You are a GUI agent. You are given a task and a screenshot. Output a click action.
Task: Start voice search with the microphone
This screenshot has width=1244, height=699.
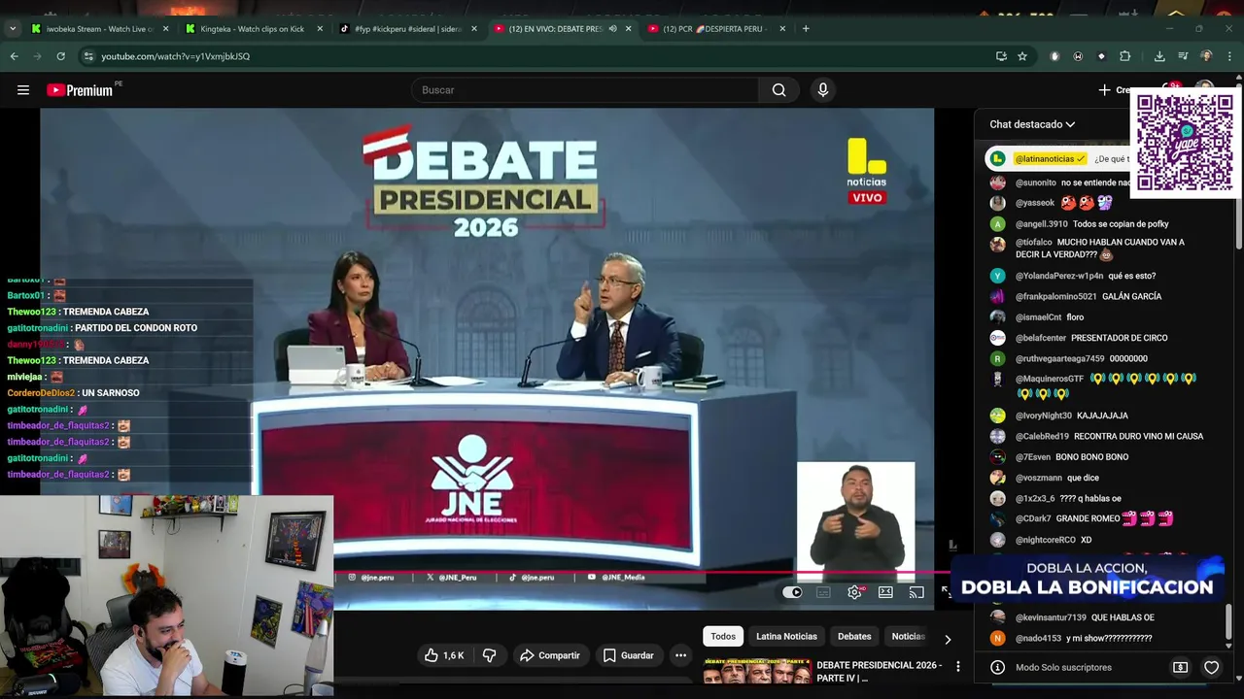[x=823, y=90]
